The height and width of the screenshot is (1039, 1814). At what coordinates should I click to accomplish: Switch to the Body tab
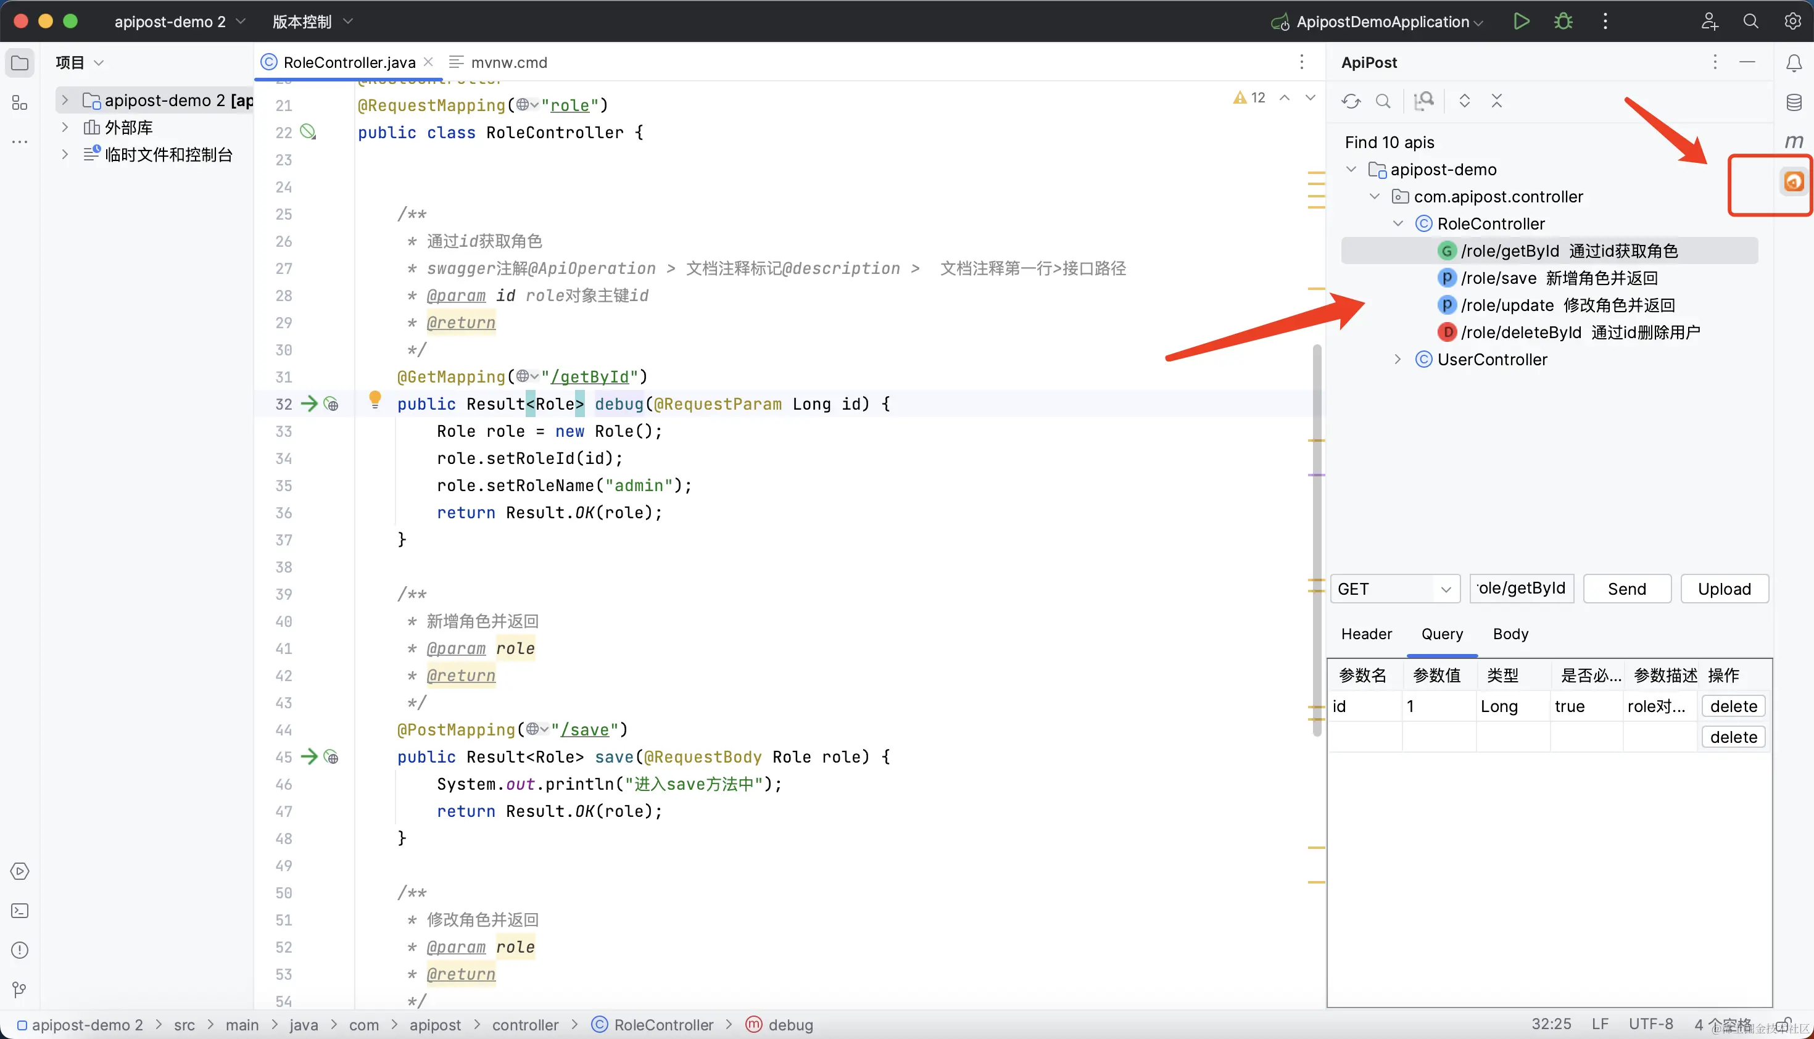(x=1510, y=634)
